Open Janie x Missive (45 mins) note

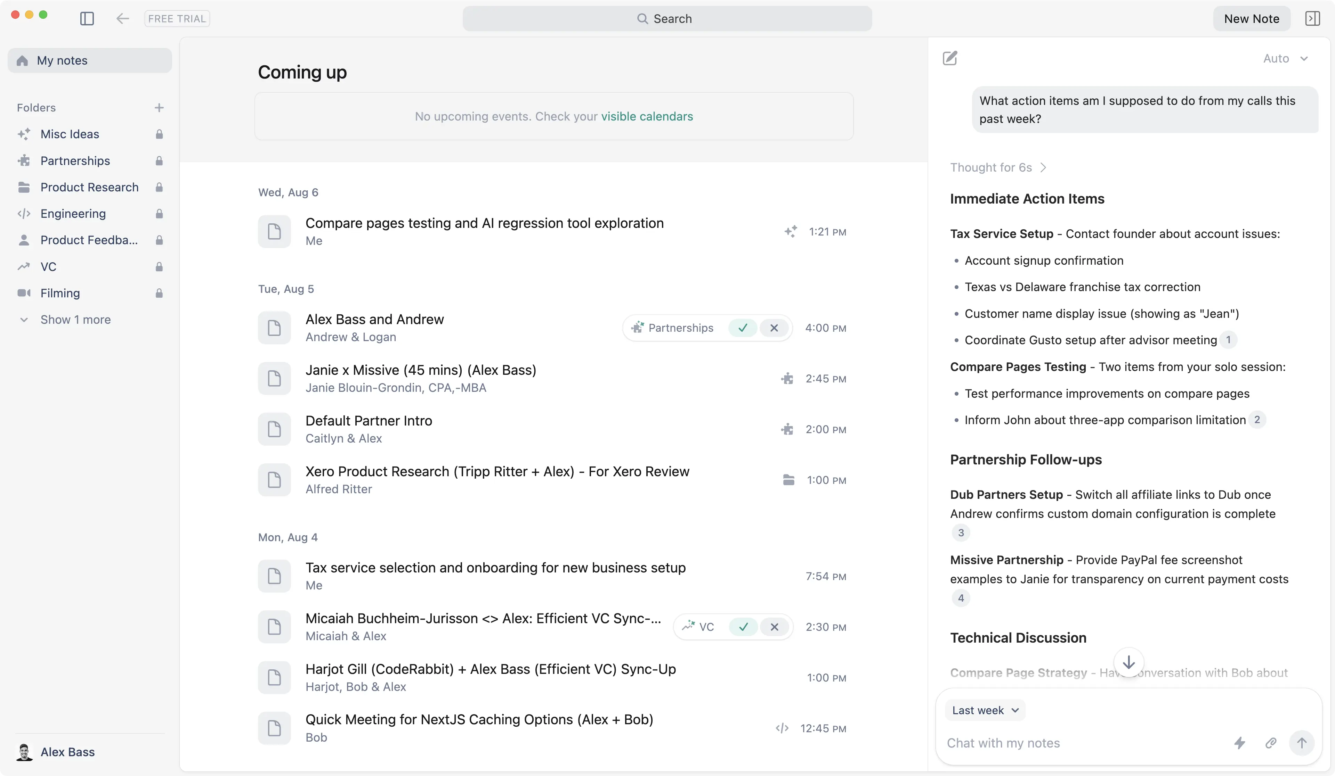[551, 379]
